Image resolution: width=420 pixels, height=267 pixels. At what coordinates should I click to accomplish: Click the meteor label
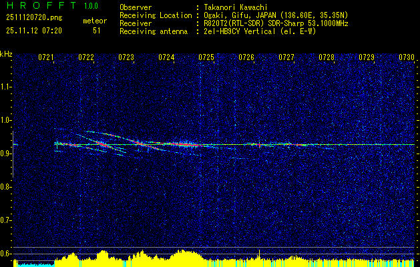click(x=95, y=21)
